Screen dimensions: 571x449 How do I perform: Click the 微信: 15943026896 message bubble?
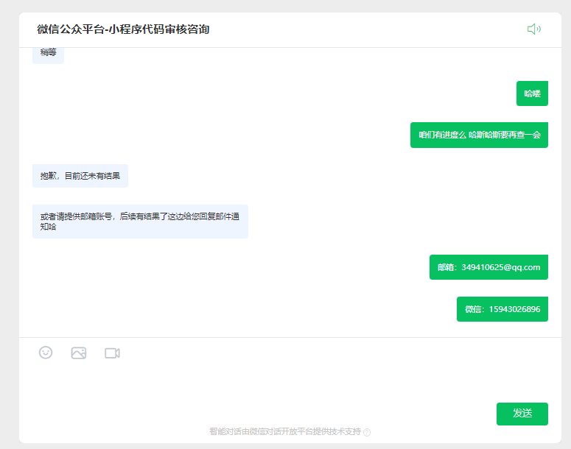click(x=502, y=309)
